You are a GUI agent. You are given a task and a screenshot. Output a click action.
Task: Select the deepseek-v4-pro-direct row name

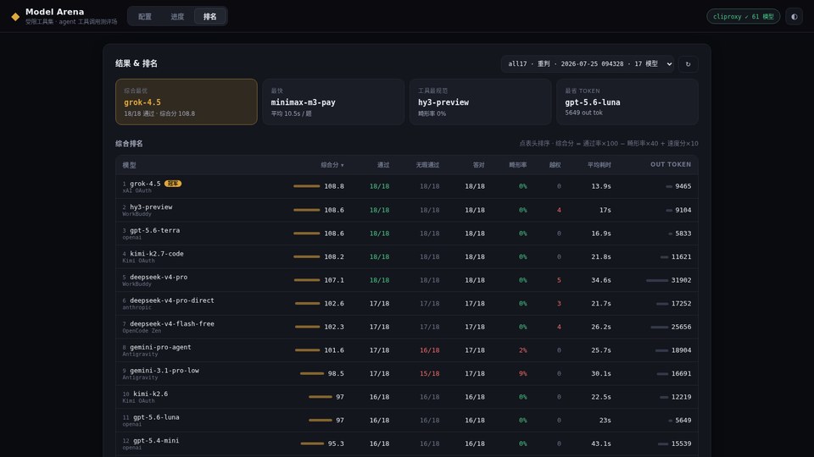(172, 300)
